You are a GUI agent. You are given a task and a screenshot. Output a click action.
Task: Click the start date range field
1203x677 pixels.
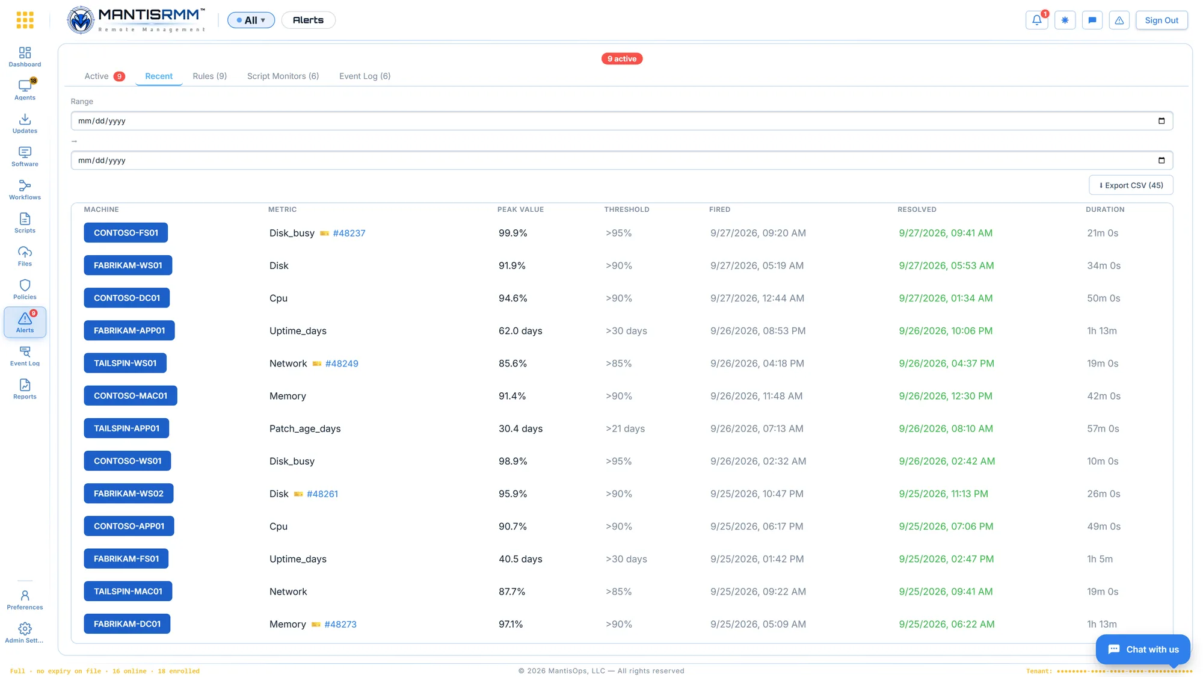point(622,121)
